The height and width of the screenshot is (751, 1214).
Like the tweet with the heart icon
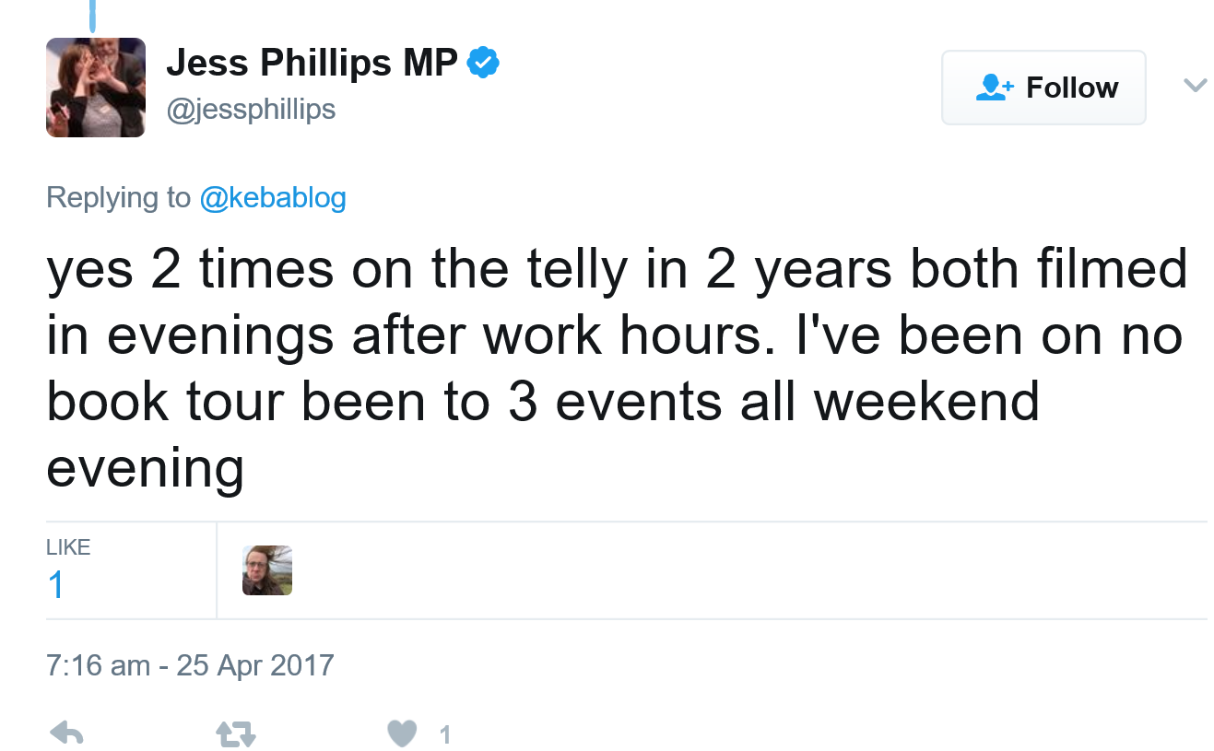click(402, 733)
